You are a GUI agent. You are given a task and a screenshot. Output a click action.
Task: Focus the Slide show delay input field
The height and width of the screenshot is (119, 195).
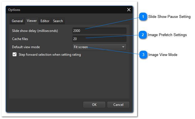(x=99, y=31)
